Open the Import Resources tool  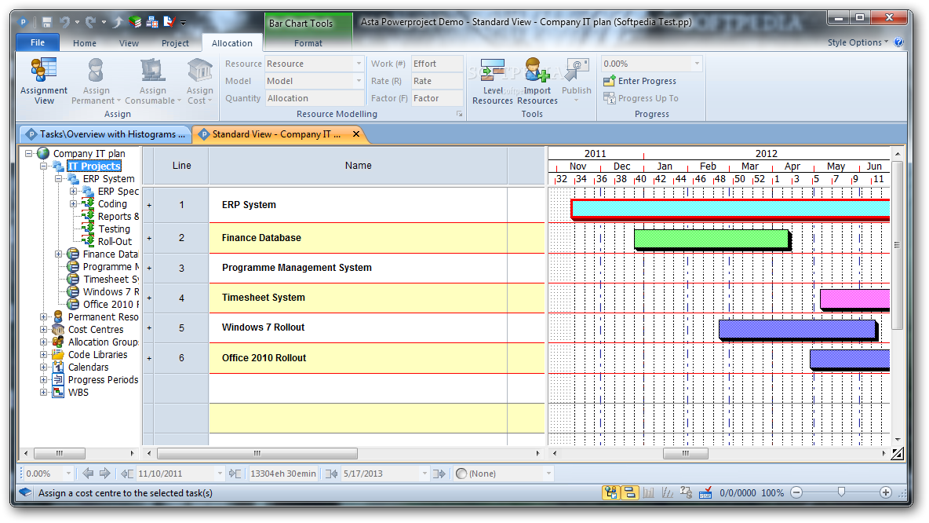click(537, 81)
